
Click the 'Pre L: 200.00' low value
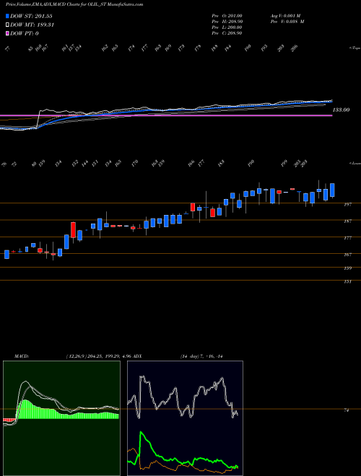[227, 27]
